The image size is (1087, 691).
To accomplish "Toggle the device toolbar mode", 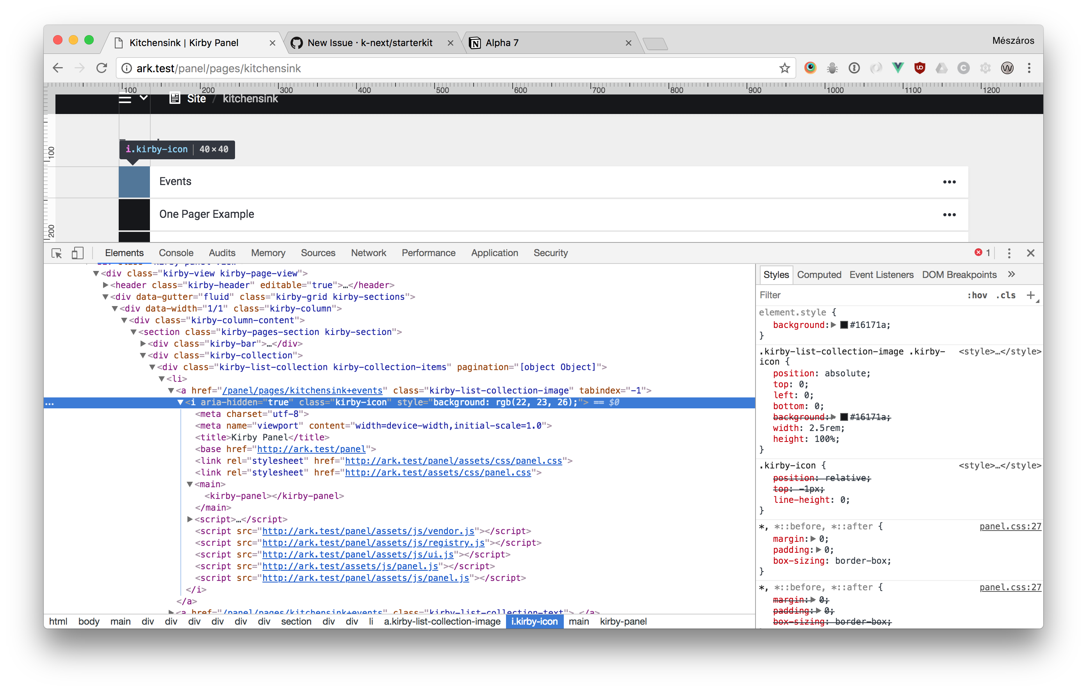I will (77, 253).
